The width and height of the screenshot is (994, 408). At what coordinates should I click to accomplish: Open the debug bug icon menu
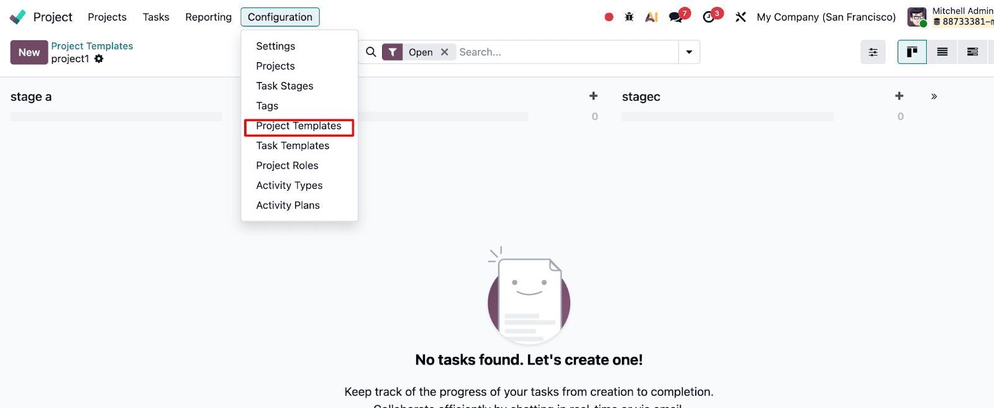click(x=629, y=17)
